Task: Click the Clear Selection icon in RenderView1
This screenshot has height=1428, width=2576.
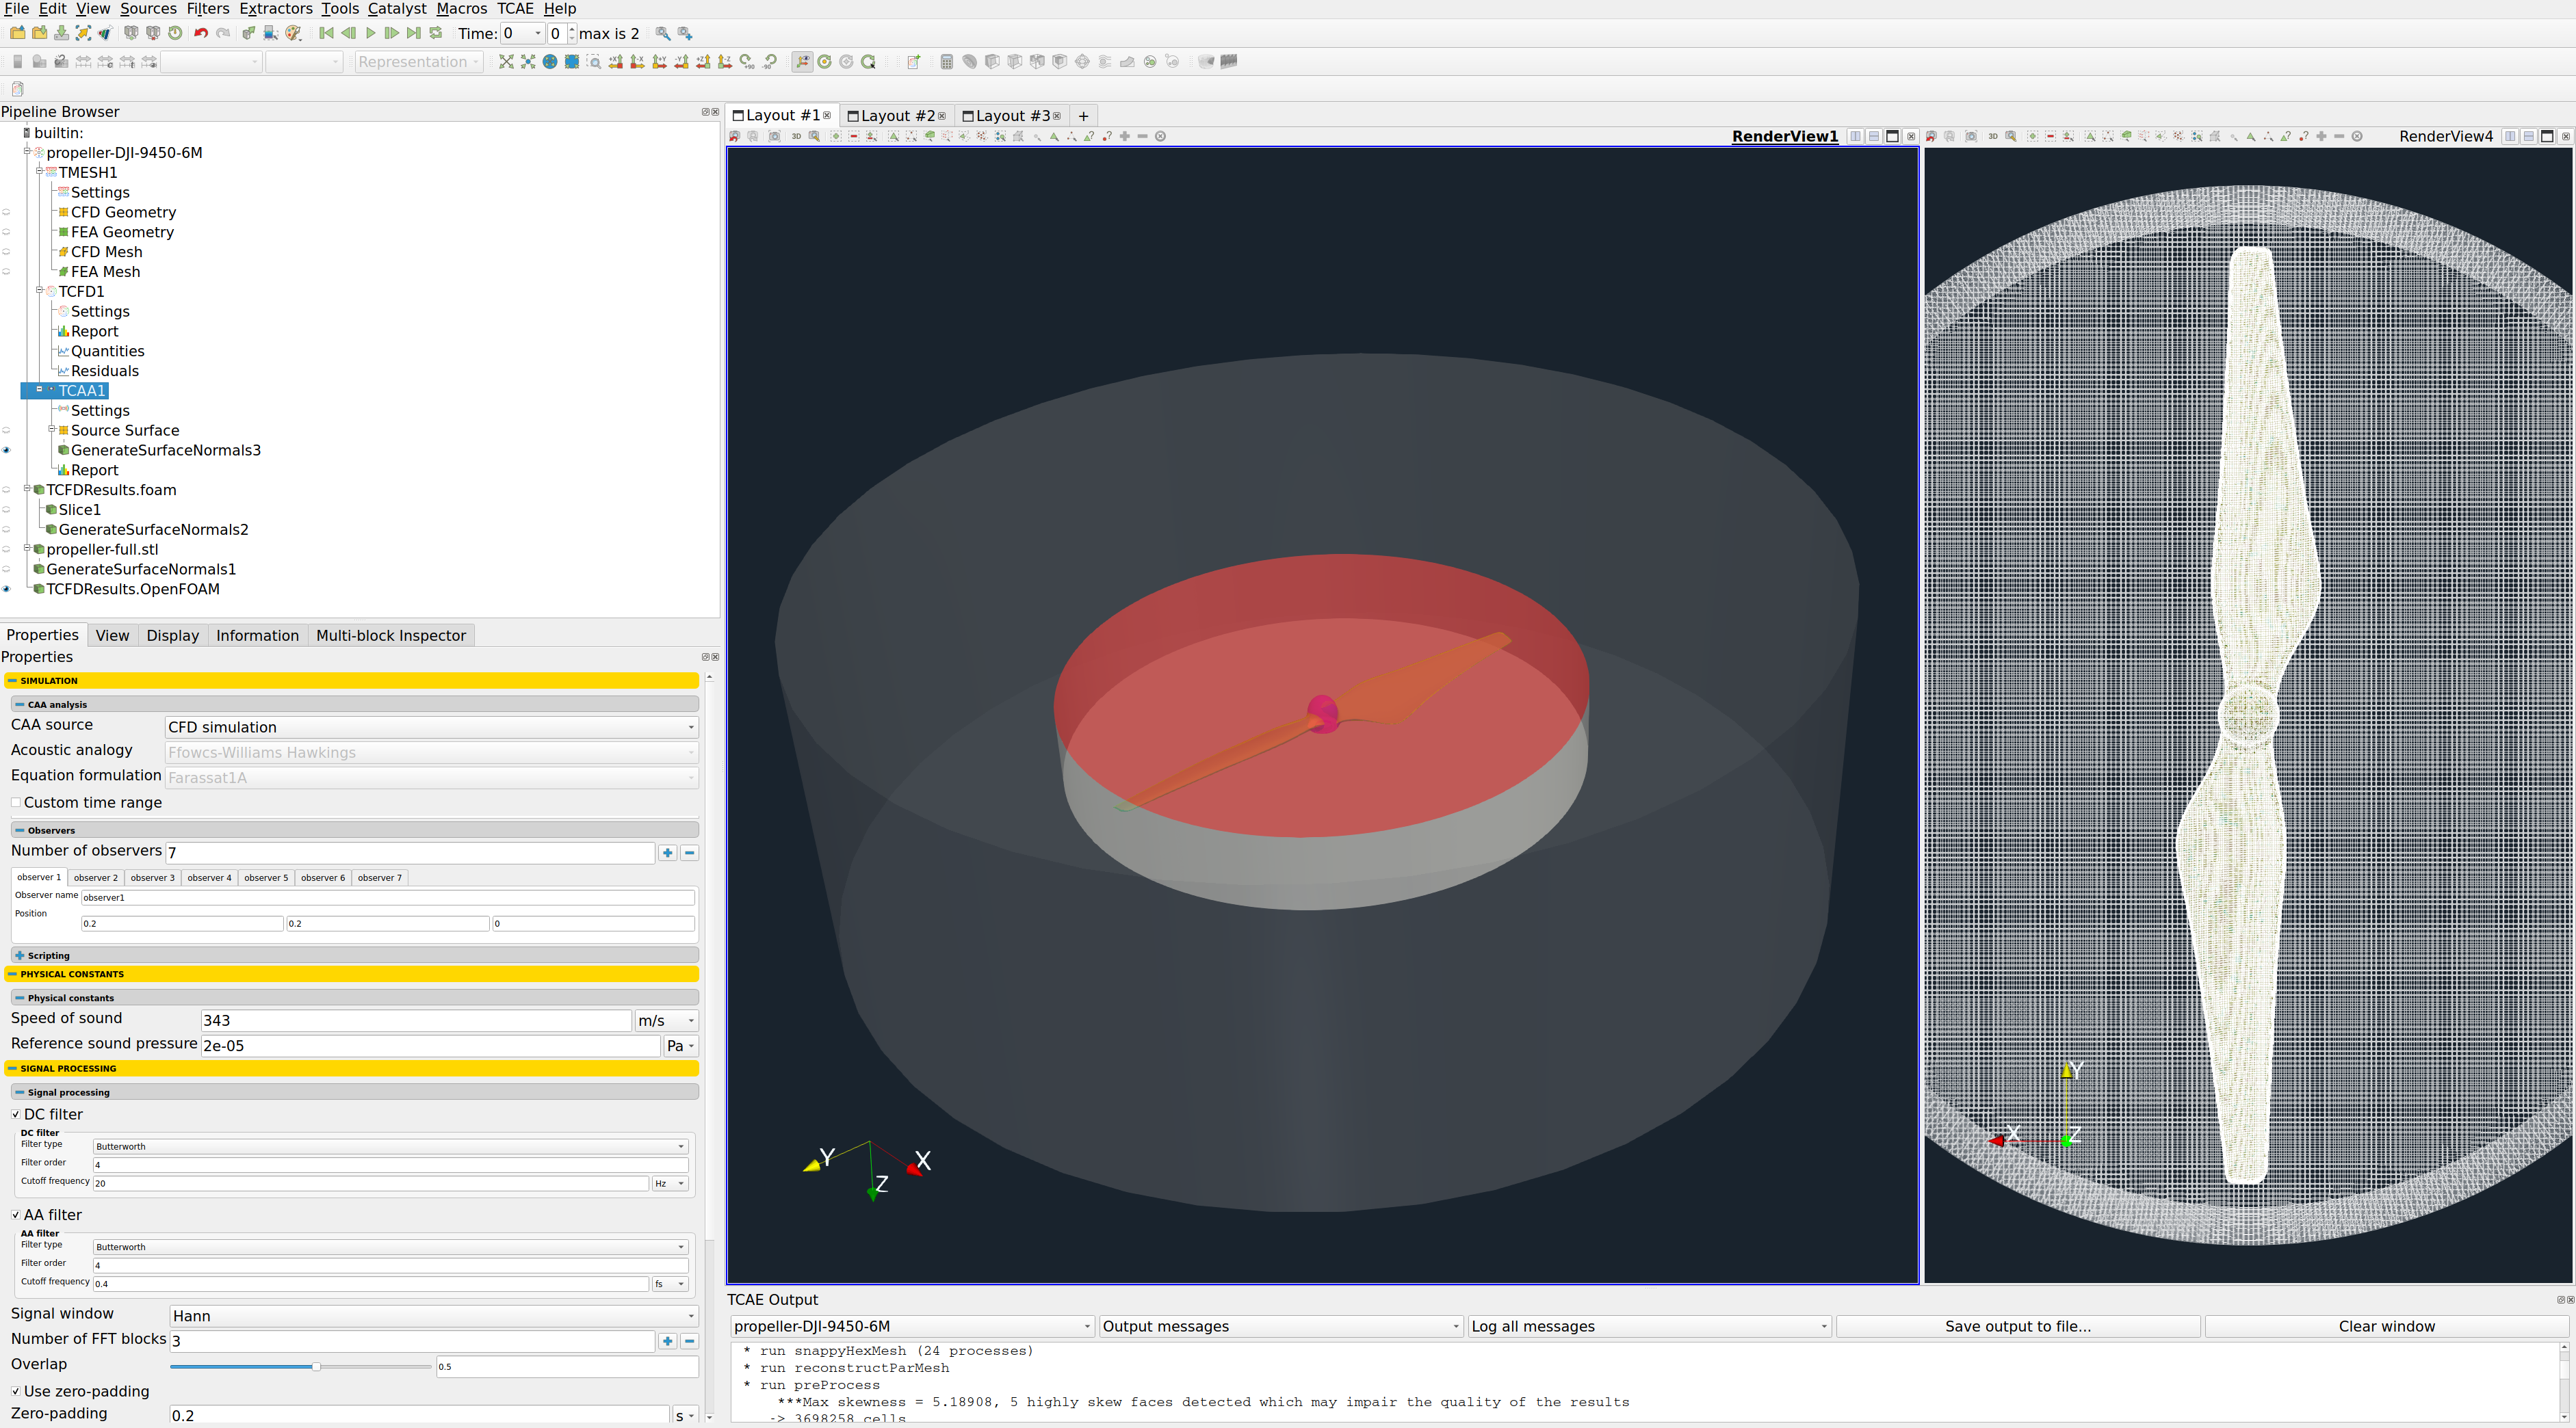Action: (x=1160, y=137)
